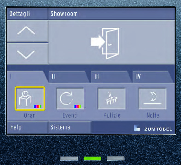Click the up chevron arrow

tap(27, 31)
